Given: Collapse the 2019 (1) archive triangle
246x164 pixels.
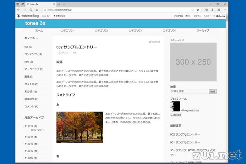Looking at the screenshot, I should 25,126.
